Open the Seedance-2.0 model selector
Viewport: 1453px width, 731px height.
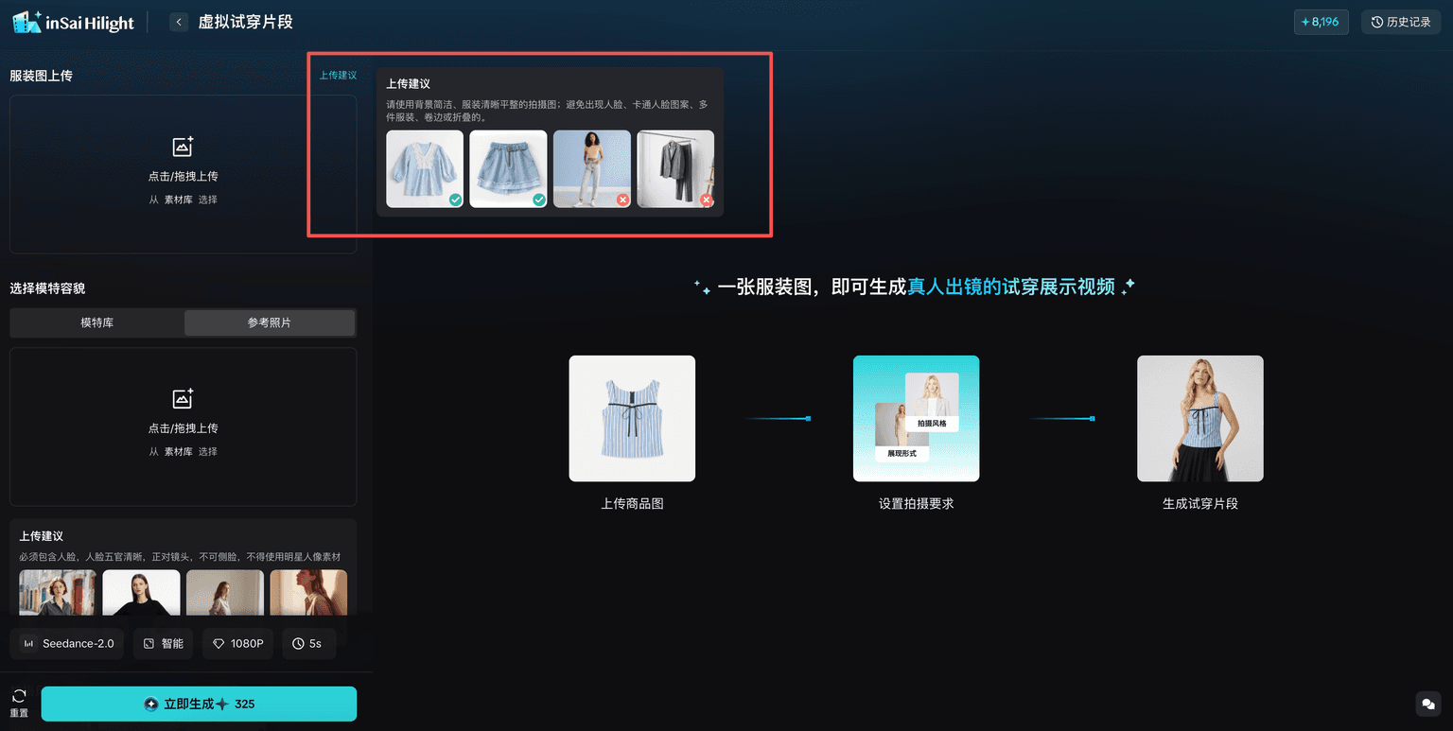(x=67, y=643)
